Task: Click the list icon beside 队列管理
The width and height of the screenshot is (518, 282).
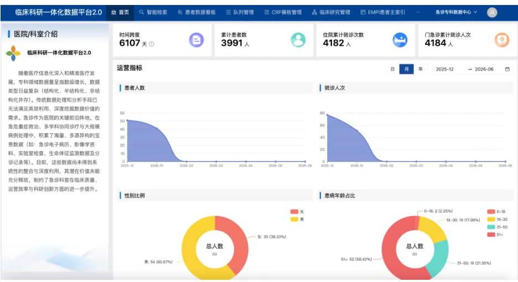Action: [228, 12]
